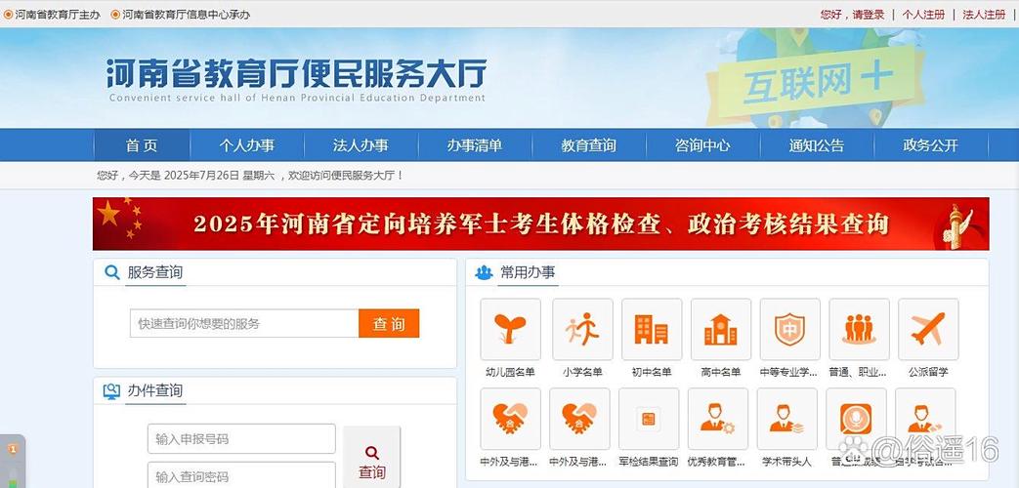The image size is (1019, 488).
Task: Open the 幼儿园名单 kindergarten list icon
Action: [510, 329]
